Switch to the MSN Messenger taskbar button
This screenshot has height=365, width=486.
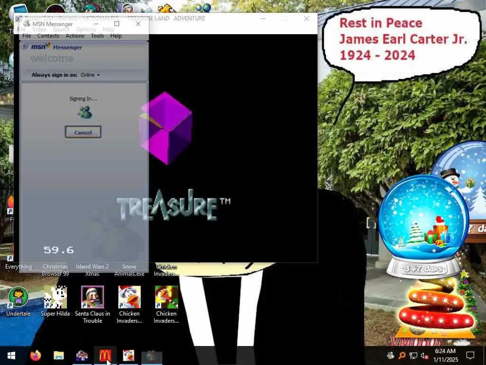[151, 356]
